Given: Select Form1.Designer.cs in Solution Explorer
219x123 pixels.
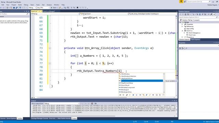Looking at the screenshot, I should pyautogui.click(x=194, y=33).
